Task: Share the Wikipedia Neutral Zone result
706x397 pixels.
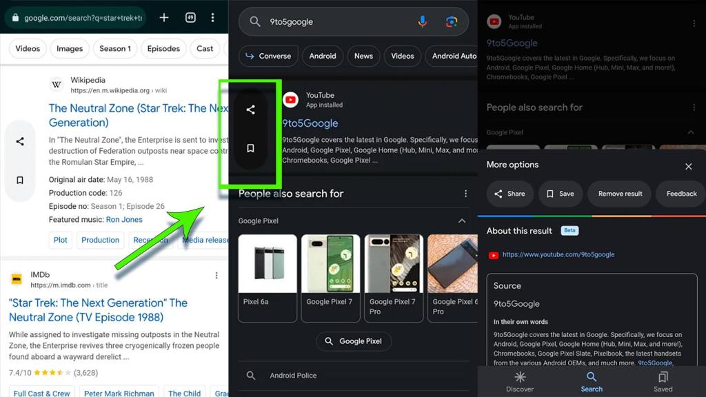Action: [20, 141]
